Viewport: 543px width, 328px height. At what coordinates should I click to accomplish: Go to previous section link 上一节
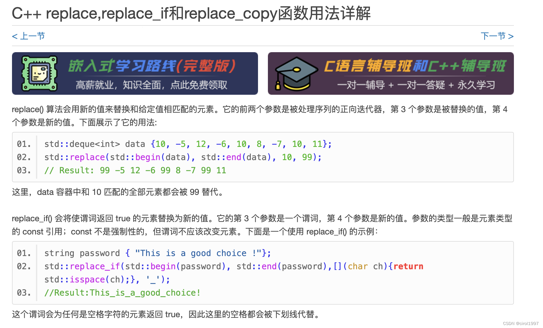coord(28,36)
